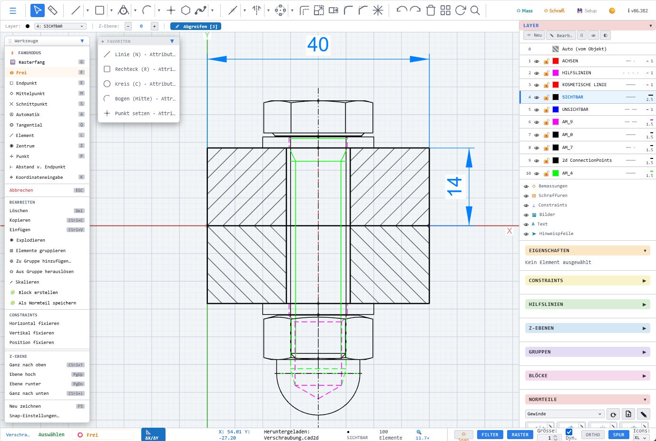Click the offset tool icon
This screenshot has width=656, height=441.
click(x=304, y=10)
